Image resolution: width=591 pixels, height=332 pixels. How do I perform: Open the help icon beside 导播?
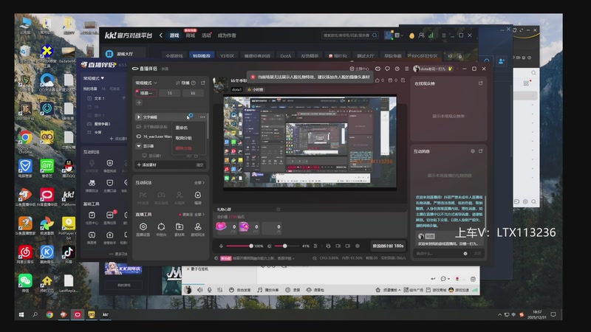194,83
